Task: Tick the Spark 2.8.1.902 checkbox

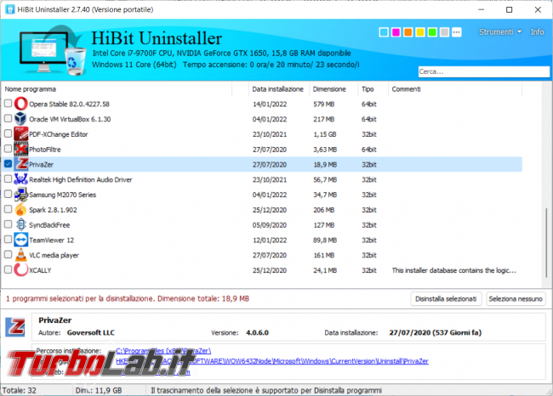Action: click(x=8, y=210)
